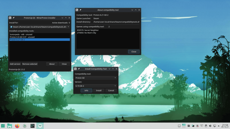230x129 pixels.
Task: Show hidden system tray icons arrow
Action: pyautogui.click(x=219, y=126)
